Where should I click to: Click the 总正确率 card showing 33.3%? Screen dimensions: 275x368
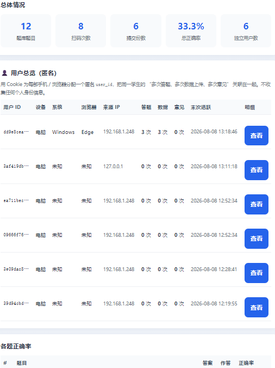(191, 30)
